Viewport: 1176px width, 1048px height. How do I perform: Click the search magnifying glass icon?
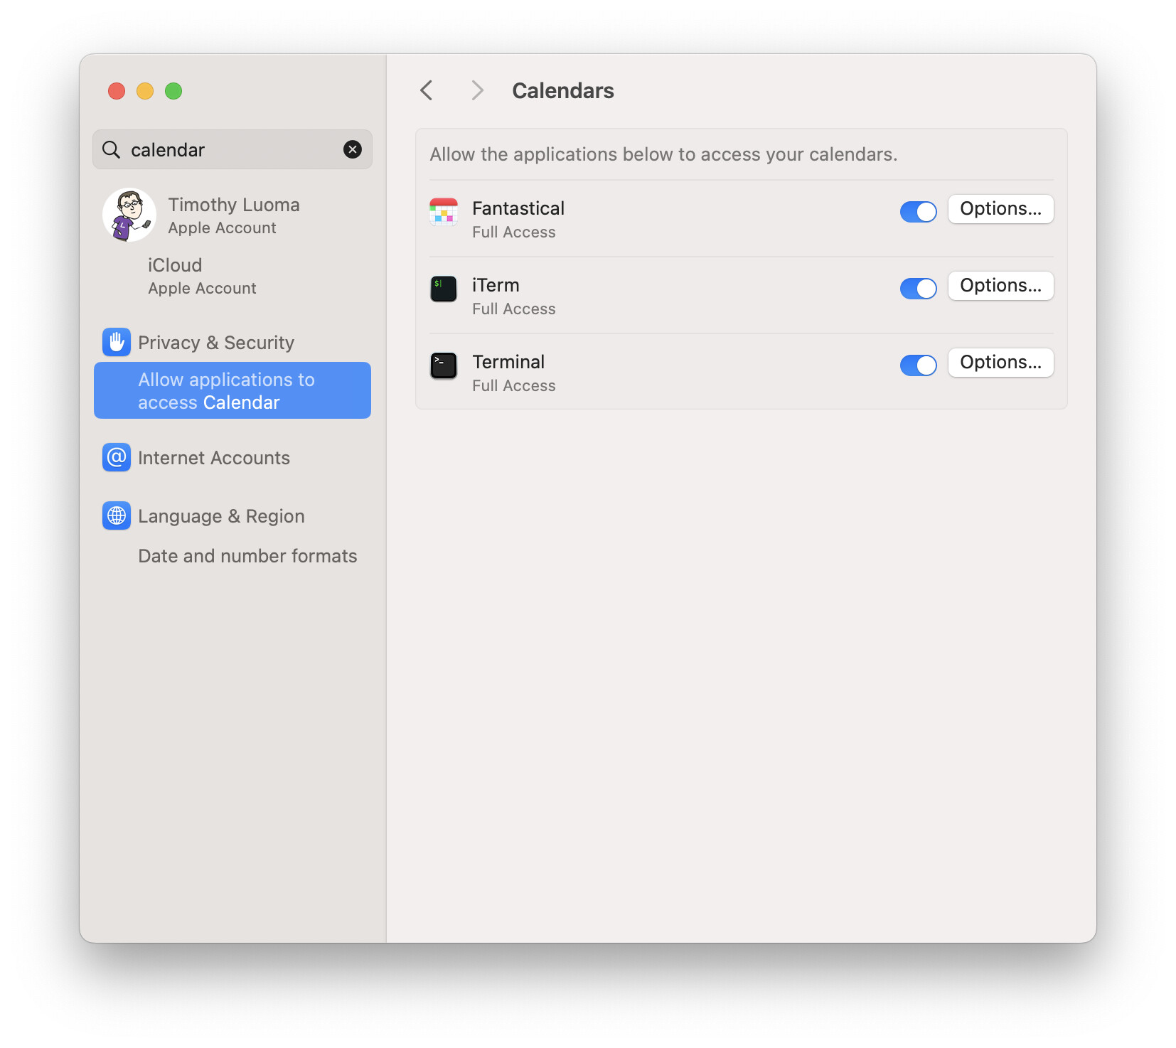pyautogui.click(x=111, y=149)
